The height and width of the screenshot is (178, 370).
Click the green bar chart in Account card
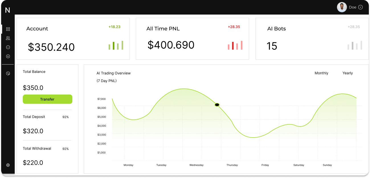[116, 45]
